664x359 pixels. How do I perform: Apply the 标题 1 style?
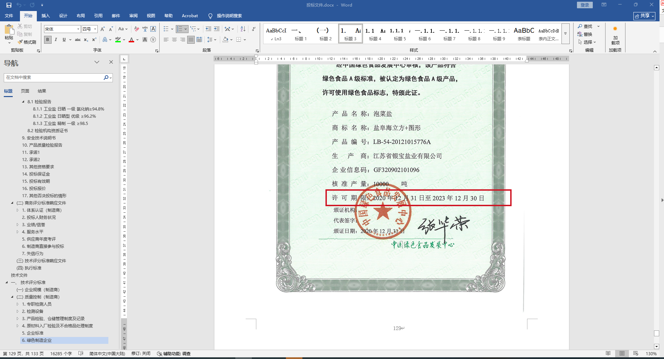pyautogui.click(x=300, y=33)
